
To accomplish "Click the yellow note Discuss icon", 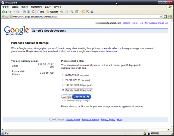I will (83, 12).
